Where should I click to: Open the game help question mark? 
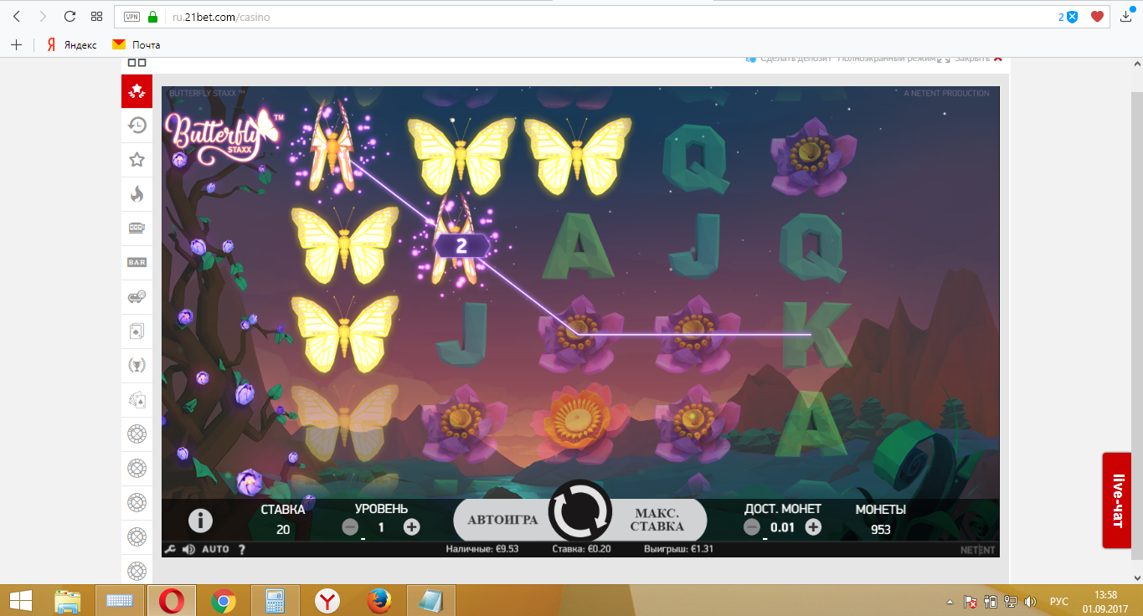point(242,550)
